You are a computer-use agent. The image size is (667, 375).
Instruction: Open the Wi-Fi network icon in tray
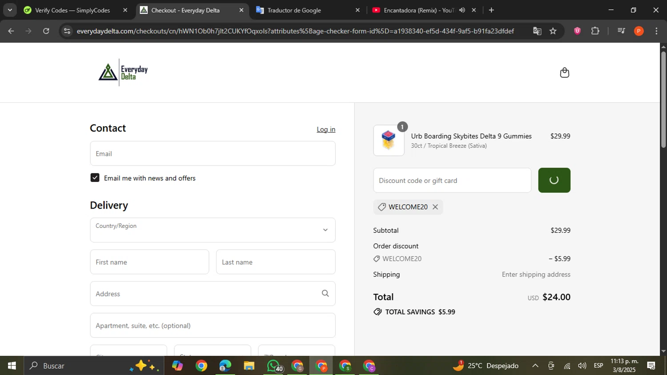coord(567,366)
